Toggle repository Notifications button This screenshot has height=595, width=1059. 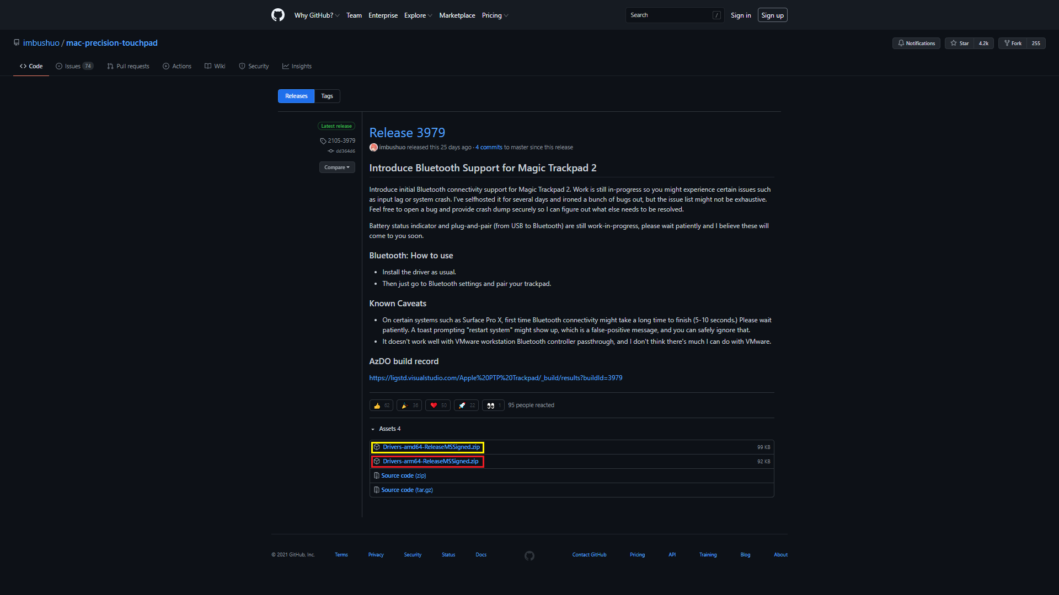[916, 43]
